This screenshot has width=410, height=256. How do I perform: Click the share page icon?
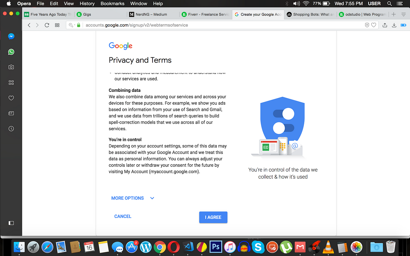[x=385, y=25]
